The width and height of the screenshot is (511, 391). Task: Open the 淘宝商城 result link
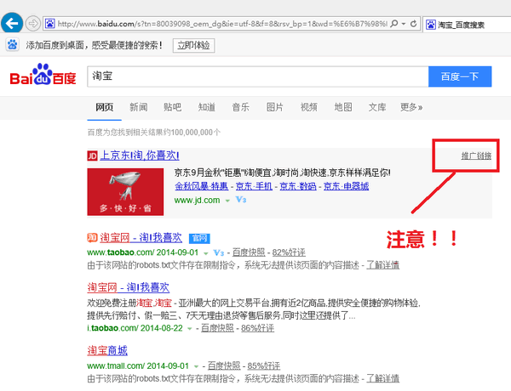107,350
